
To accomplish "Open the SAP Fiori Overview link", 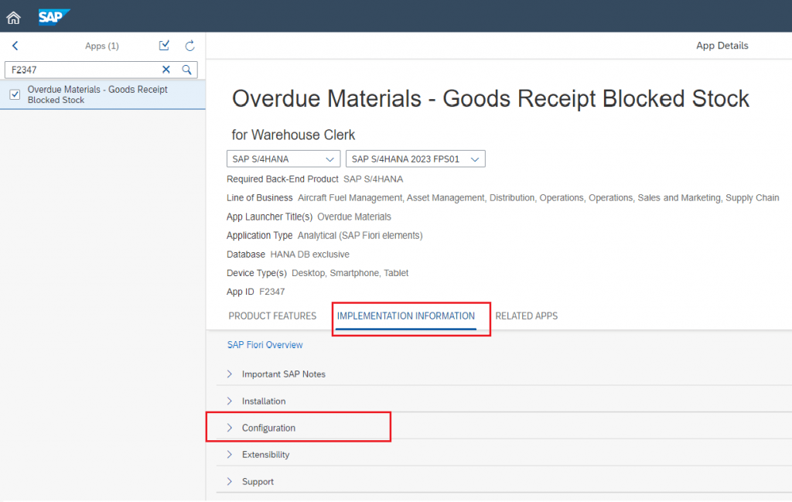I will (x=265, y=345).
